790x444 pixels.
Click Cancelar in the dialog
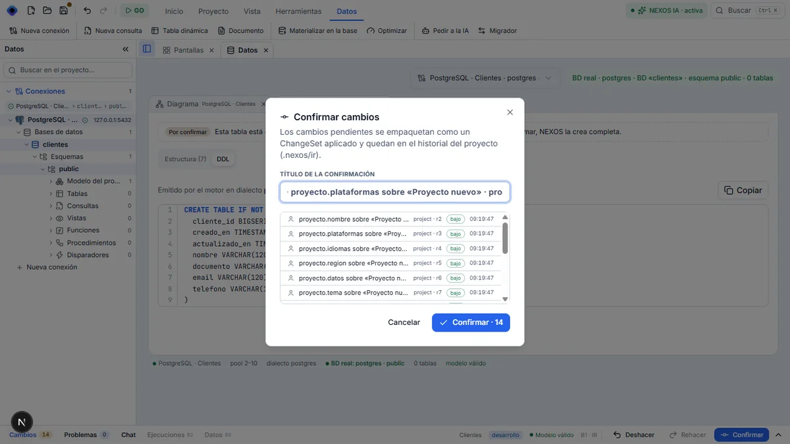click(x=404, y=322)
